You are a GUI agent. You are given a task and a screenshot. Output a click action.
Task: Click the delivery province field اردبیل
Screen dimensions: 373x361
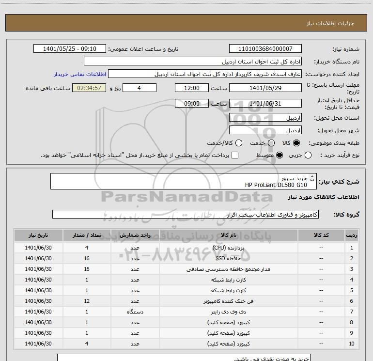pos(265,117)
